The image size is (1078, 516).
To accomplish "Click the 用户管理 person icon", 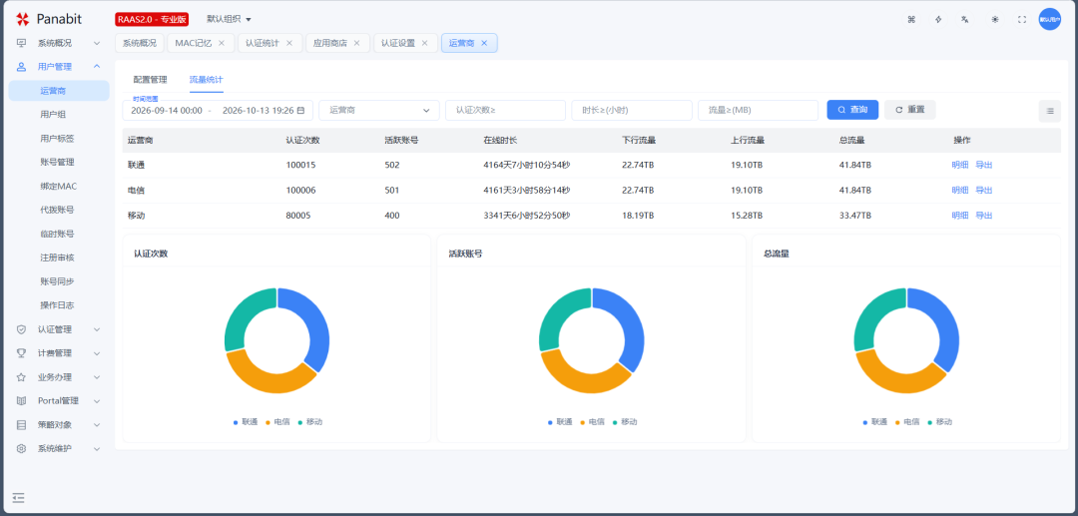I will click(x=21, y=67).
